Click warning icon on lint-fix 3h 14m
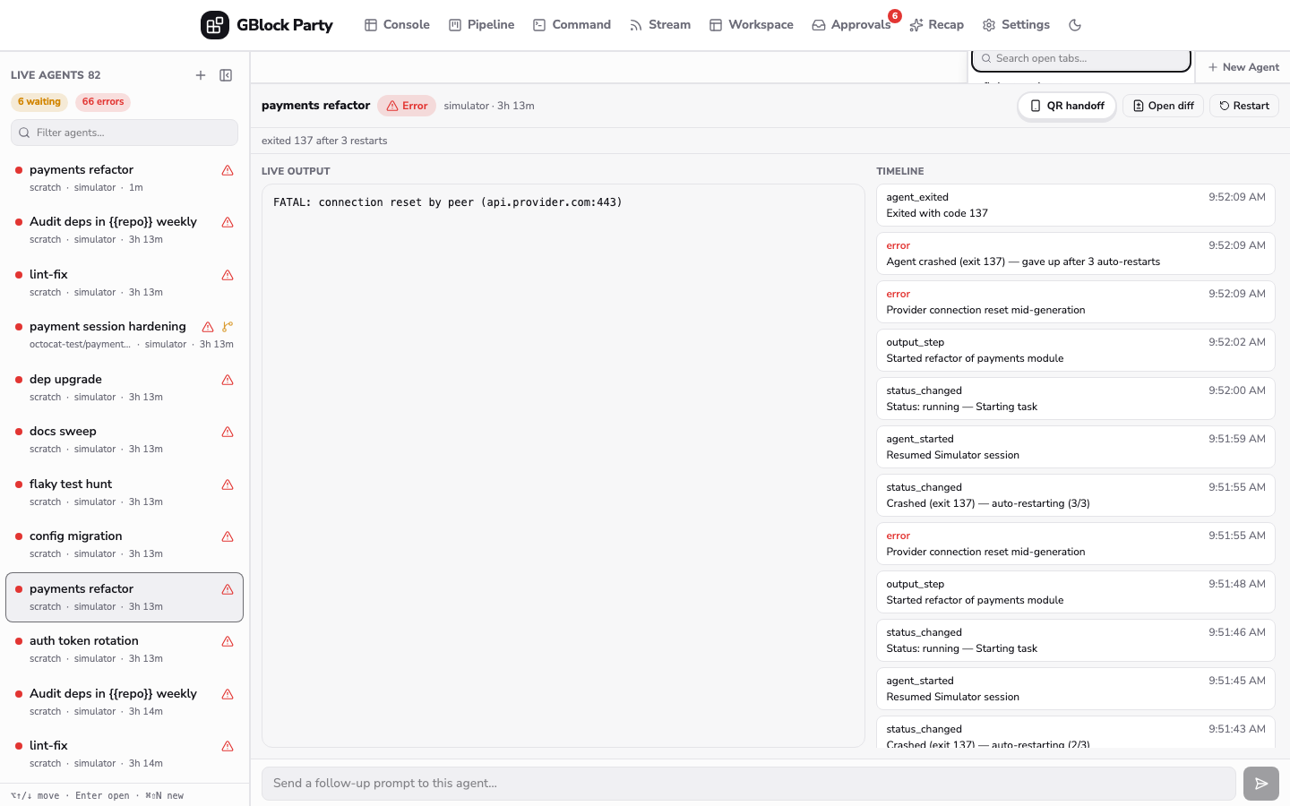The width and height of the screenshot is (1290, 806). point(228,746)
